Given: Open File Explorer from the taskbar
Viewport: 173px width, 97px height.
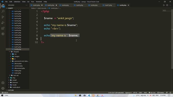Looking at the screenshot, I should click(76, 95).
